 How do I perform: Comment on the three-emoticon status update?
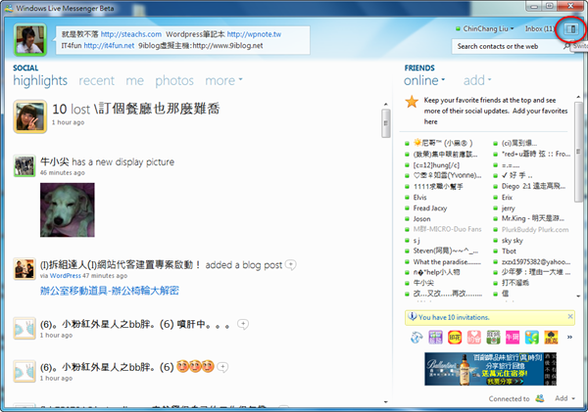222,367
